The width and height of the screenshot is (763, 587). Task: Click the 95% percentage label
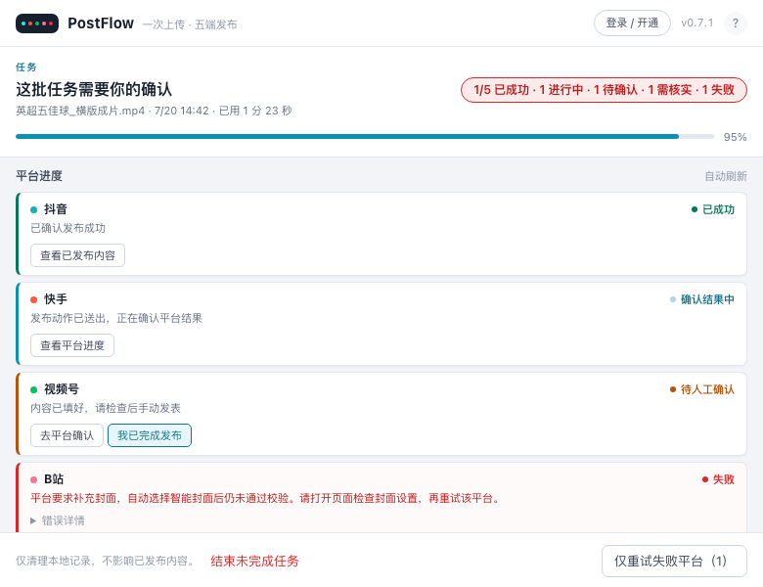(x=735, y=137)
